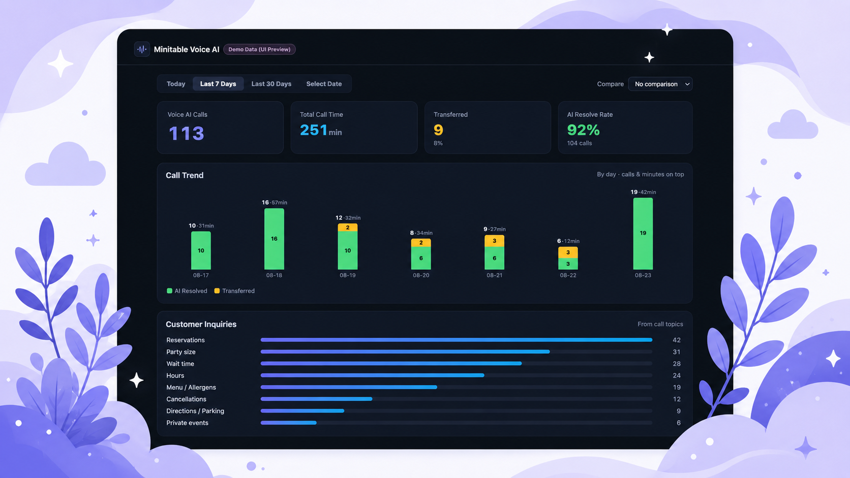This screenshot has height=478, width=850.
Task: Click the 08-20 date label
Action: coord(421,275)
